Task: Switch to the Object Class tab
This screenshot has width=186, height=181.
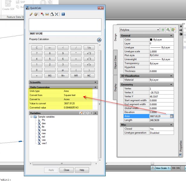Action: point(115,62)
